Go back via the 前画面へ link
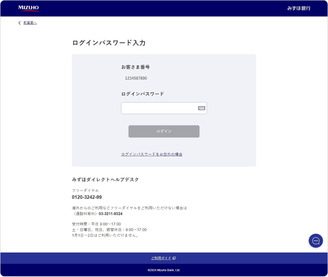This screenshot has height=277, width=328. [x=30, y=23]
